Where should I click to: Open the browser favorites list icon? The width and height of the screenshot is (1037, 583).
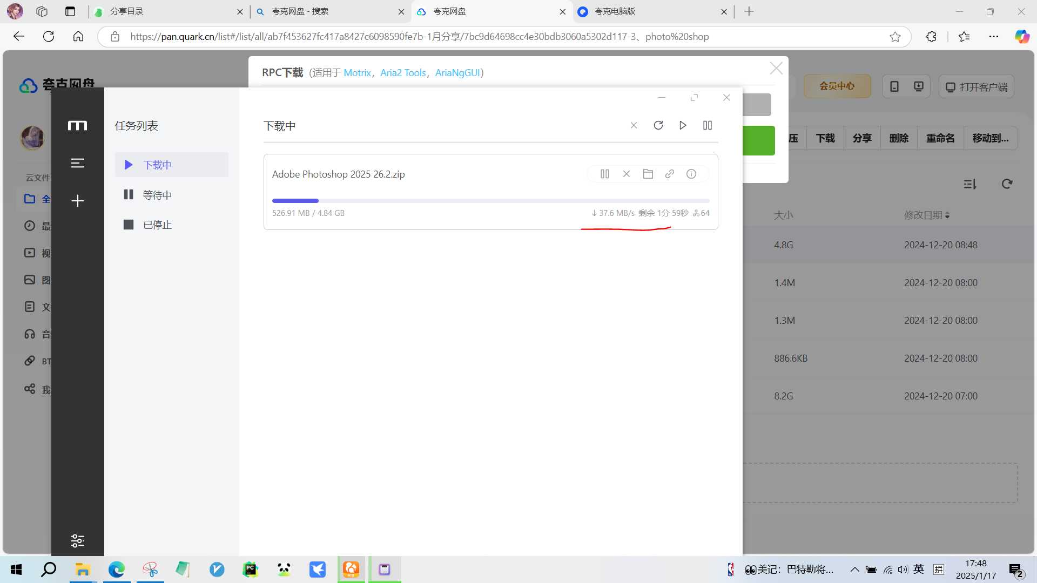(964, 37)
